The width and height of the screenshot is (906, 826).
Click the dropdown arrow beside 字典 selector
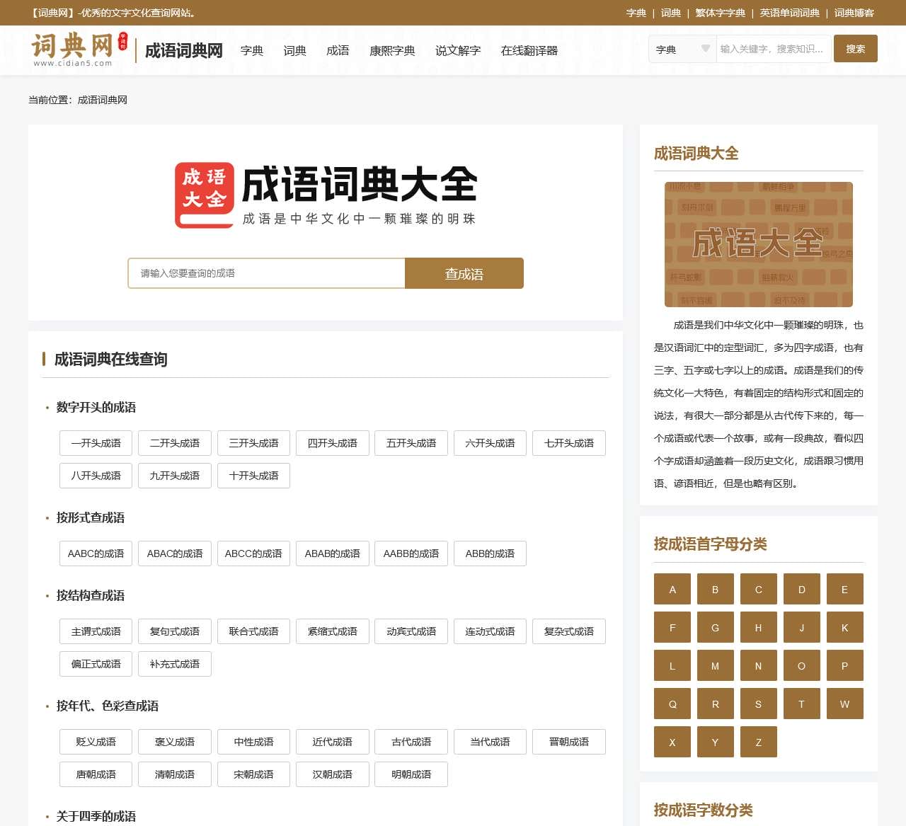point(706,48)
